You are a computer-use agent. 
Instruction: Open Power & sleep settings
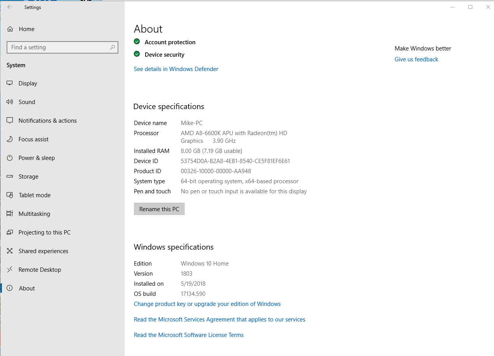[62, 158]
